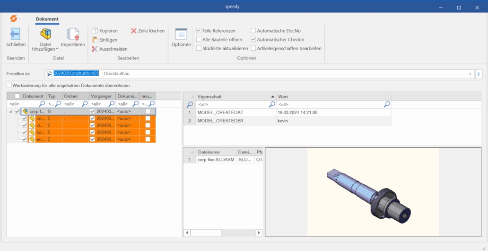Click the Dokument column filter magnifier

pyautogui.click(x=42, y=104)
